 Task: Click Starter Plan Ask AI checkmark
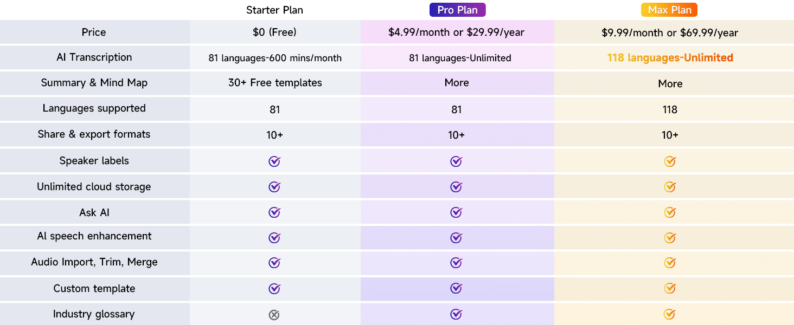pos(274,212)
